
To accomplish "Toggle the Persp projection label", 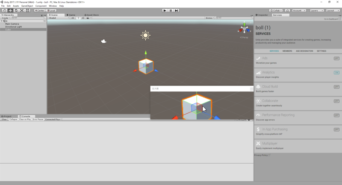I will click(x=244, y=38).
